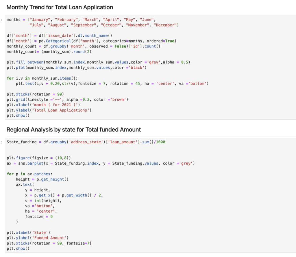Click the sns.barplot code line
296x257 pixels.
click(x=101, y=163)
